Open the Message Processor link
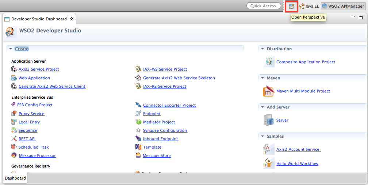Screen dimensions: 368x185 37,156
